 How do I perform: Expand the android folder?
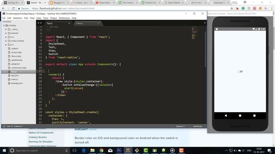tap(6, 33)
